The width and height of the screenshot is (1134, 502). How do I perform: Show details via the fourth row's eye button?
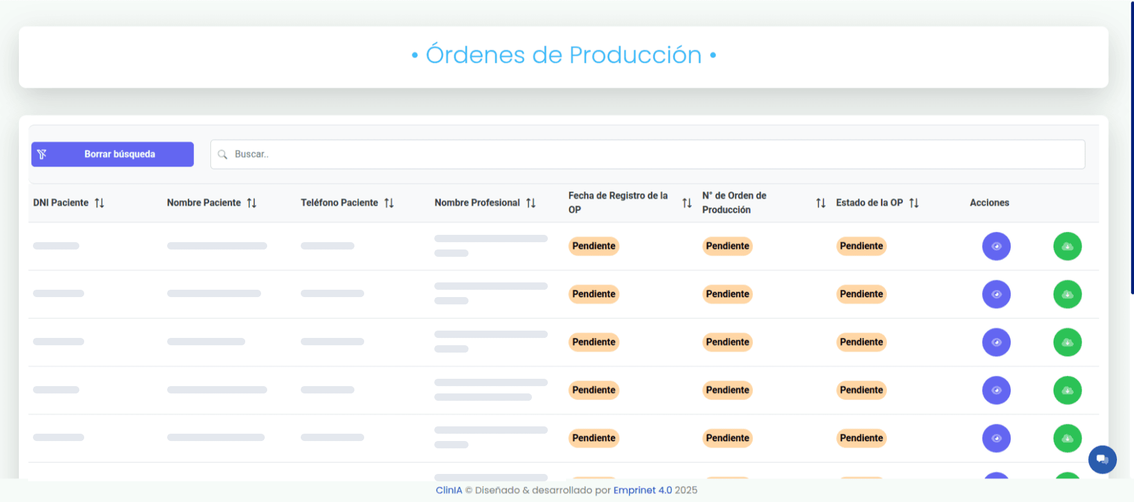pyautogui.click(x=996, y=390)
